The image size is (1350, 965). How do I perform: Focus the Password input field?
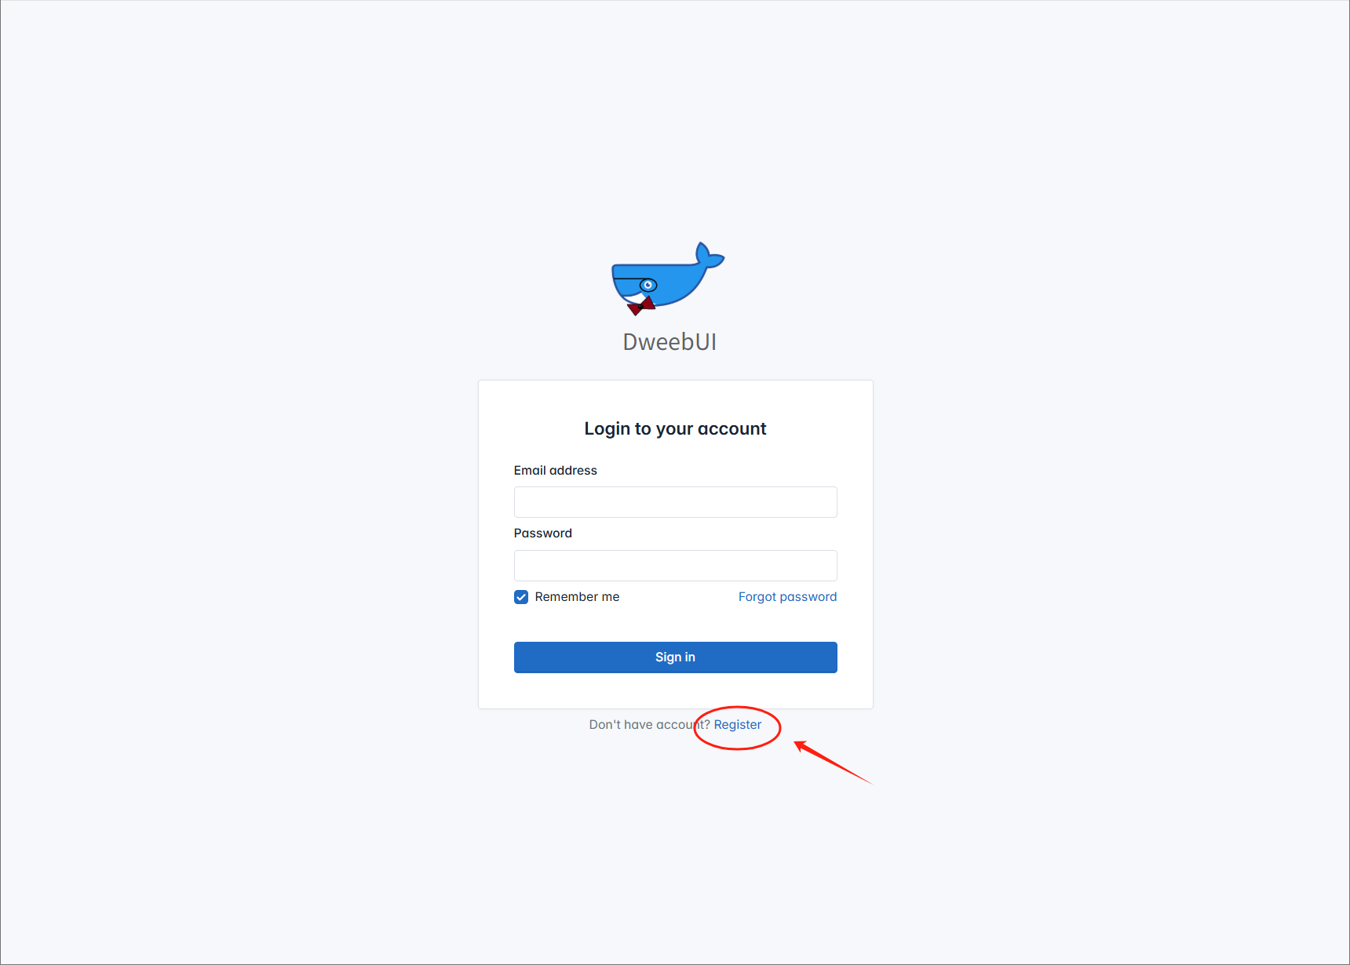[675, 566]
